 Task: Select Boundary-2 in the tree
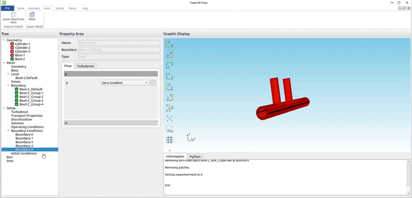point(24,142)
